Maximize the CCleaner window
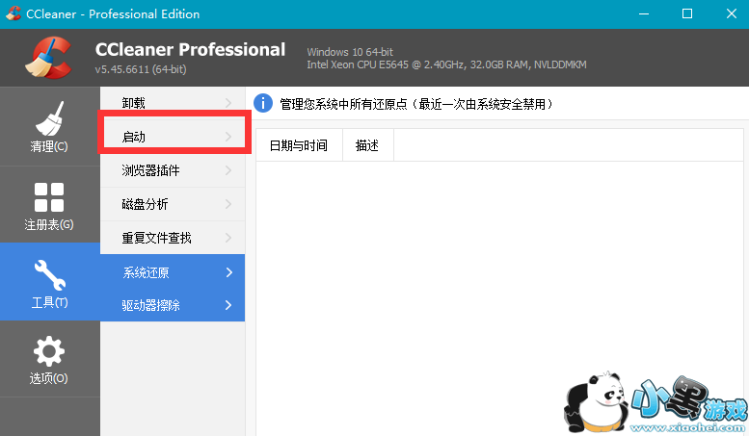749x436 pixels. (x=687, y=13)
